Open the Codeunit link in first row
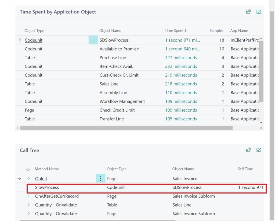 point(34,40)
